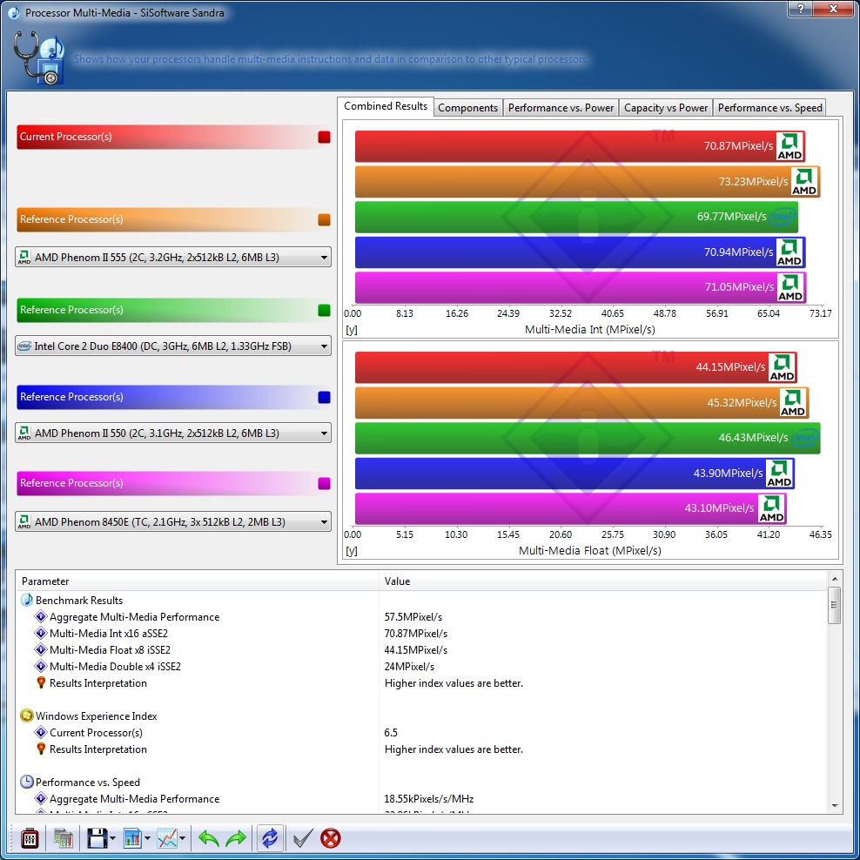Click the grey checkmark OK icon

click(303, 838)
